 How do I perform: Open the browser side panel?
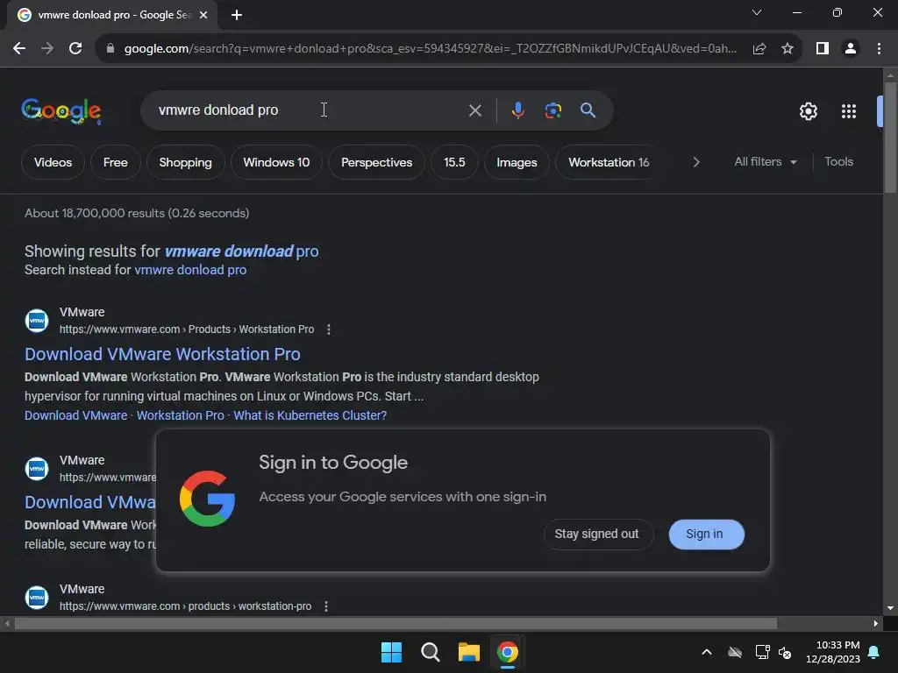click(x=823, y=49)
